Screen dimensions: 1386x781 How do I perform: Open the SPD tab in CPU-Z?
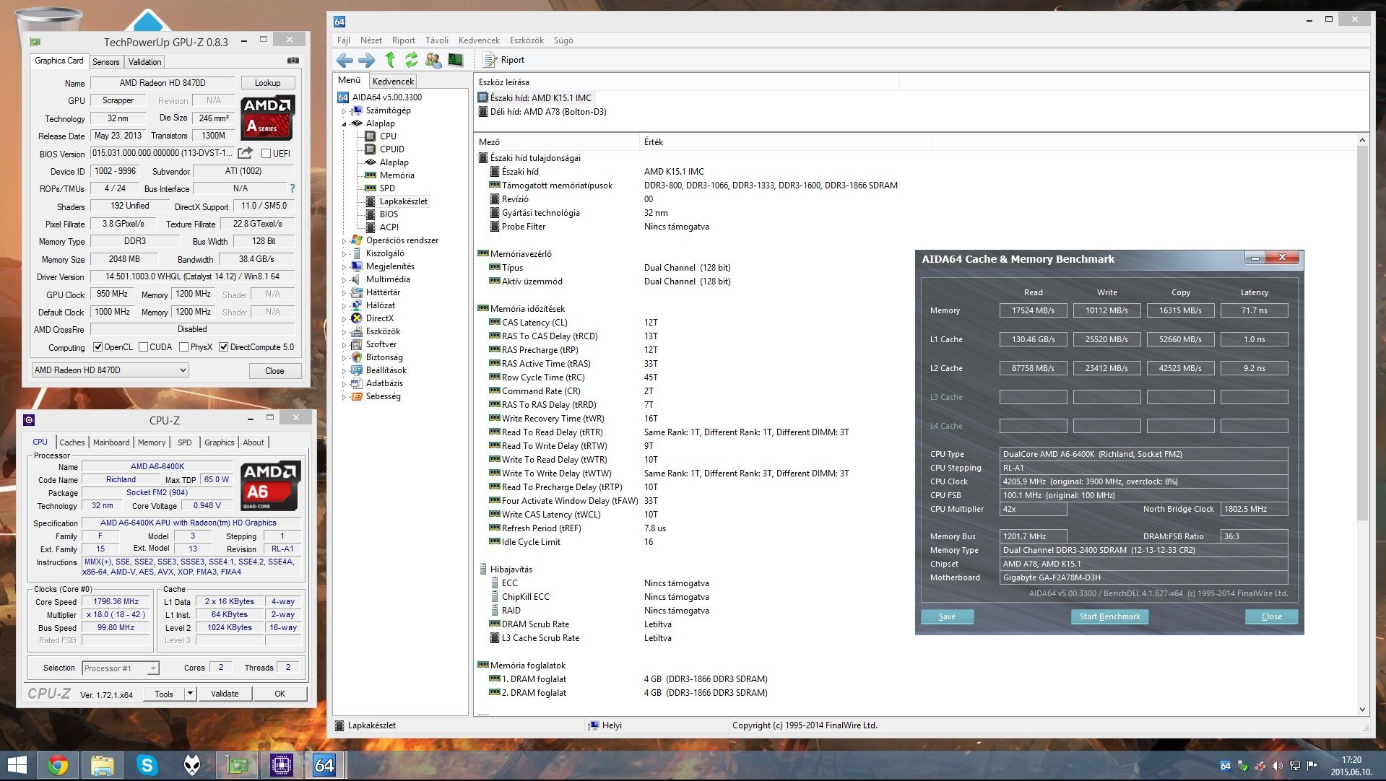(x=185, y=442)
